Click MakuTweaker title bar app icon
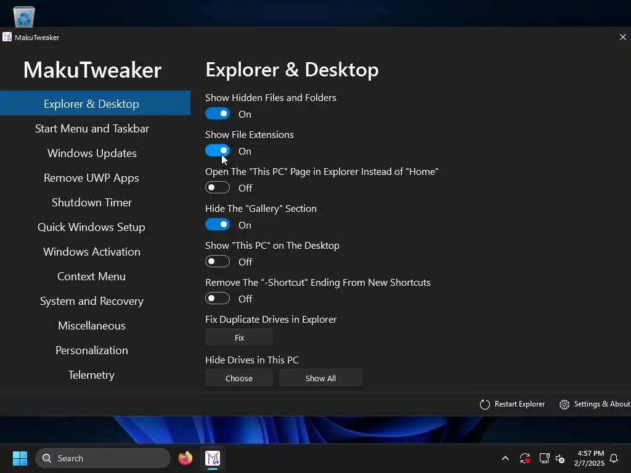Viewport: 631px width, 473px height. click(7, 37)
